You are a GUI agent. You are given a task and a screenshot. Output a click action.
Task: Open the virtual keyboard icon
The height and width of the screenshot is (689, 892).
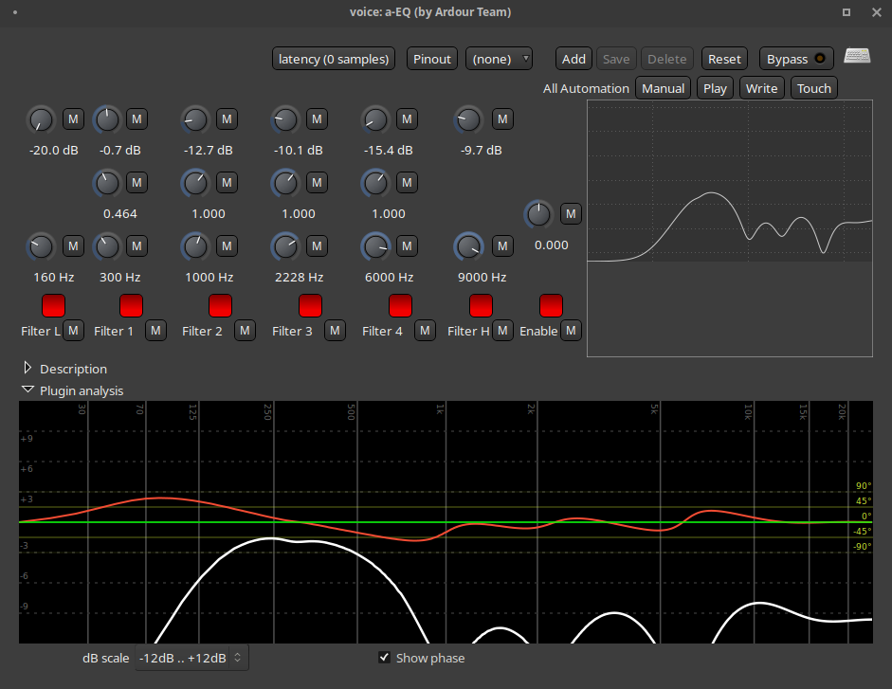[857, 56]
